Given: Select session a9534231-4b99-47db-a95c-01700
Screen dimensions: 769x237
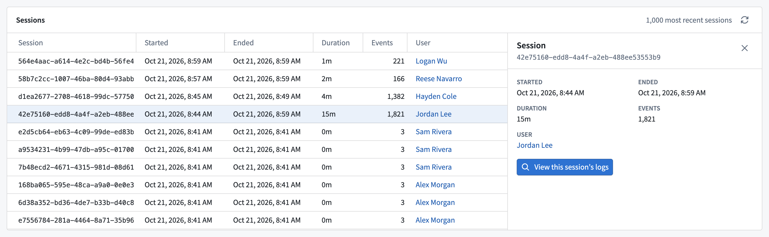Looking at the screenshot, I should coord(76,149).
